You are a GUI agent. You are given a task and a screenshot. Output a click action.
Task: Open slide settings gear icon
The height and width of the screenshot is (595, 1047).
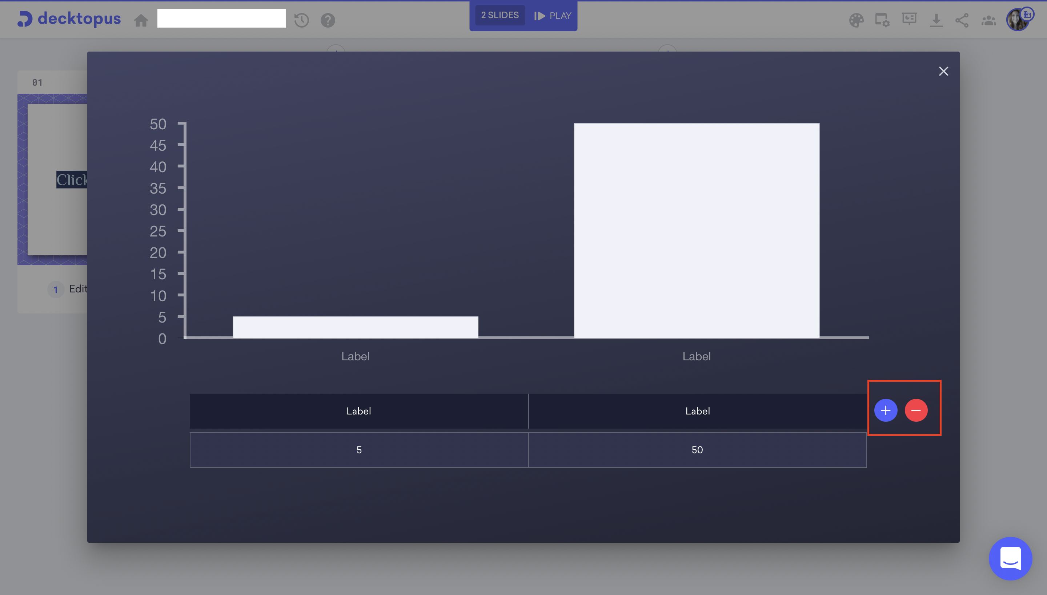[882, 20]
